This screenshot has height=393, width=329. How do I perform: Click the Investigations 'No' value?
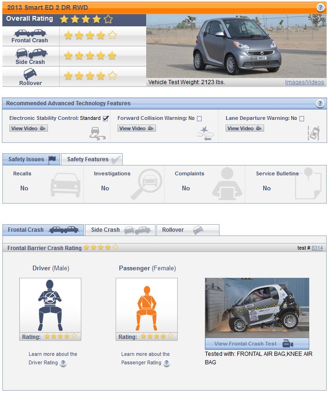point(105,188)
